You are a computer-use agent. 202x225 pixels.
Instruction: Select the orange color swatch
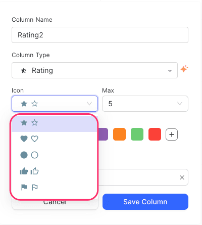119,134
